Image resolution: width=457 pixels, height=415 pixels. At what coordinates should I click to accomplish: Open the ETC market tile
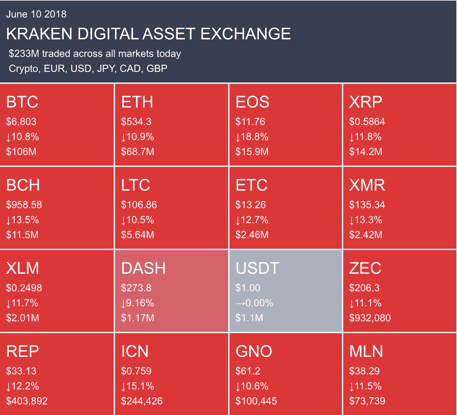coord(285,208)
